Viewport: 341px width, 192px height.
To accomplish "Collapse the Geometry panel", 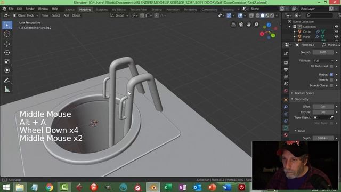I will (301, 99).
